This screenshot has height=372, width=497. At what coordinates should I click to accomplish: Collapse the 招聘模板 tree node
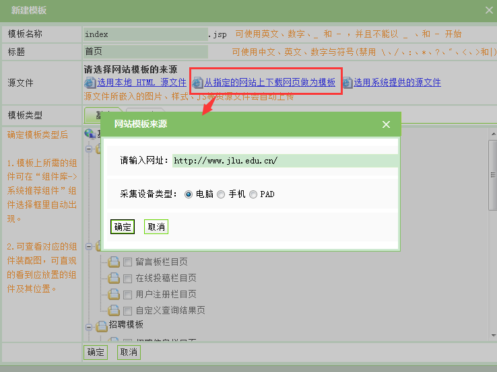coord(88,326)
